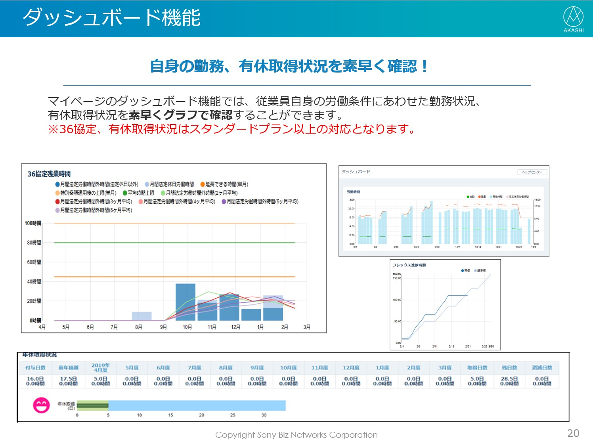
Task: Click blue 月間法定労働時間外時間(法定休日以外) legend dot
Action: click(57, 184)
